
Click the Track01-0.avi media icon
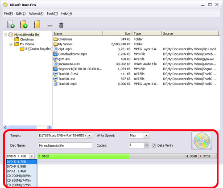[x=55, y=74]
